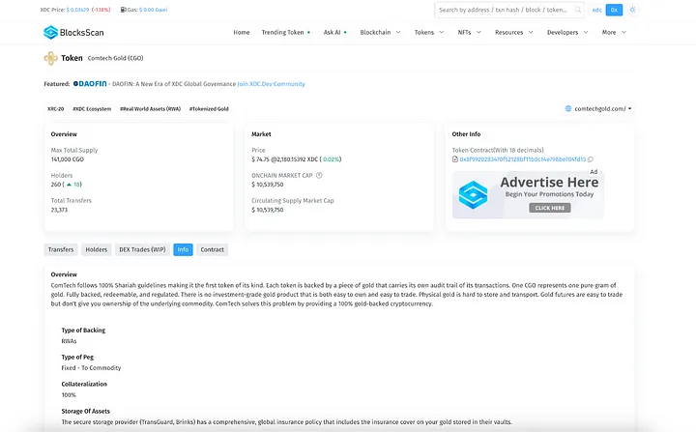Click the globe icon beside comtechgold.com
The height and width of the screenshot is (432, 696).
[x=568, y=109]
